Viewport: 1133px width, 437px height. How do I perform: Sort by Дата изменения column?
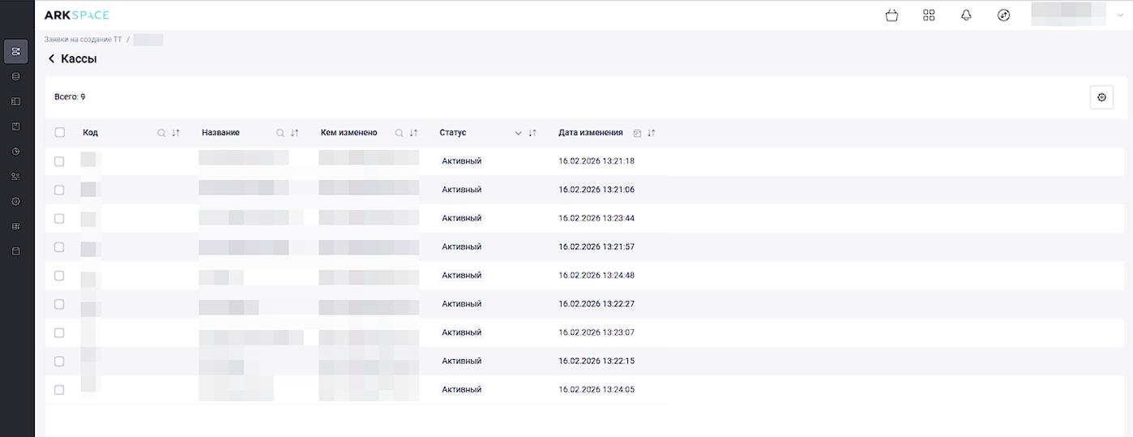click(652, 133)
